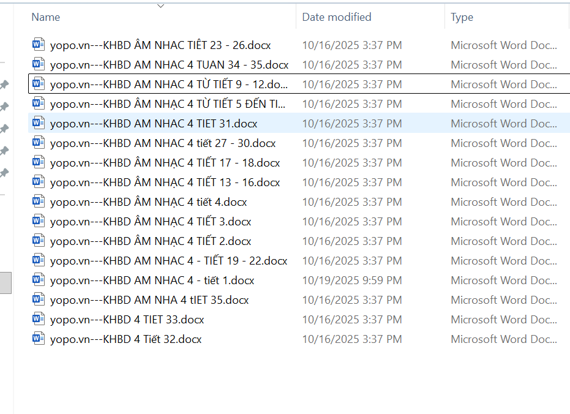This screenshot has height=414, width=570.
Task: Select the Word icon of tiết 4.docx
Action: pos(39,201)
